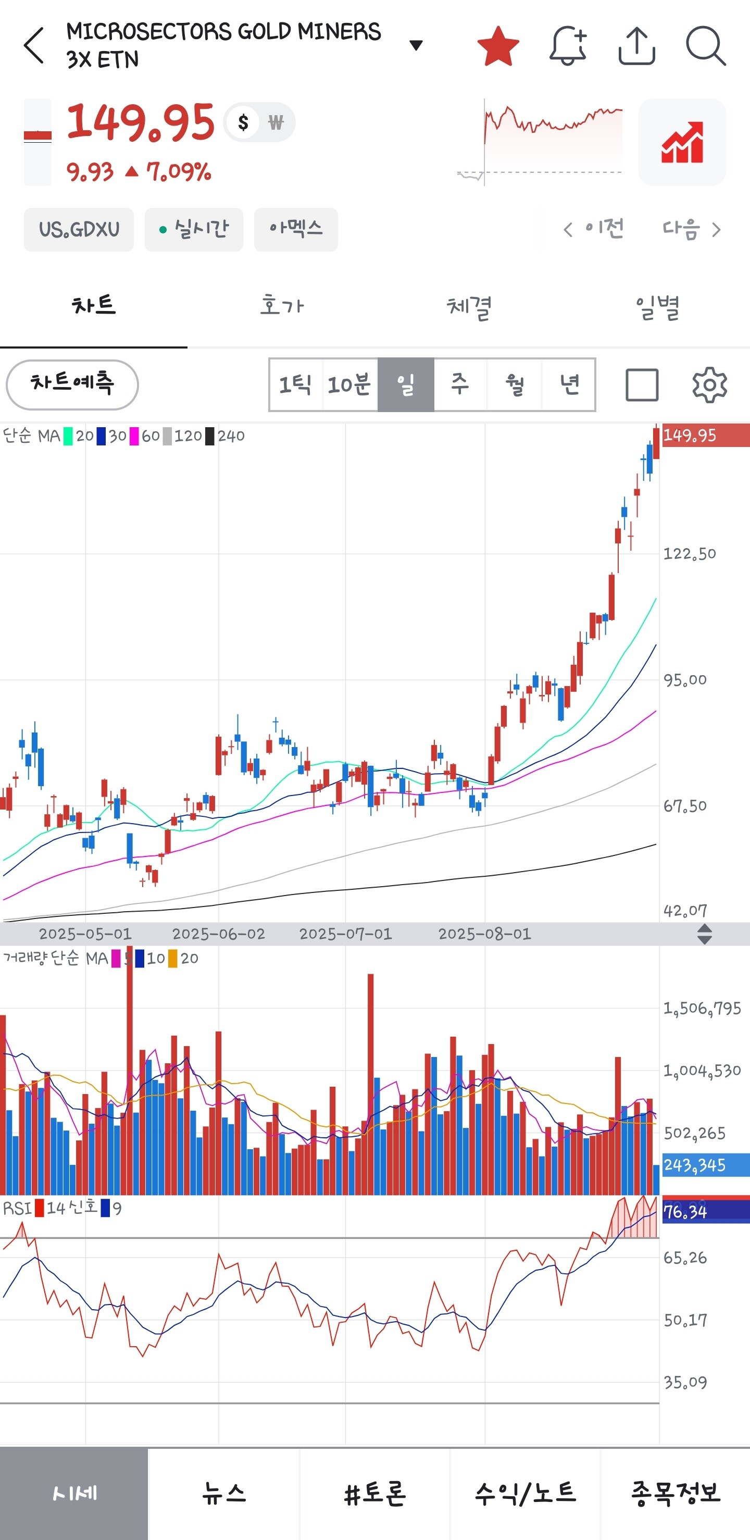Screen dimensions: 750x1540
Task: Tap the volume axis label 1,004,530
Action: [702, 1071]
